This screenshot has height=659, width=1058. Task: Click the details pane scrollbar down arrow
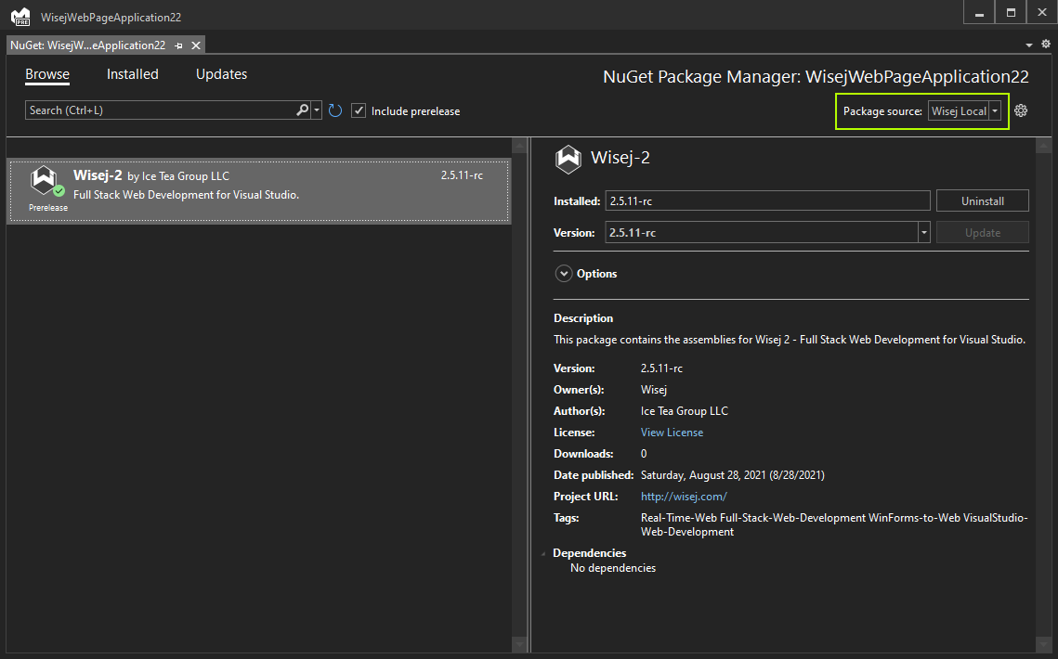[1043, 645]
